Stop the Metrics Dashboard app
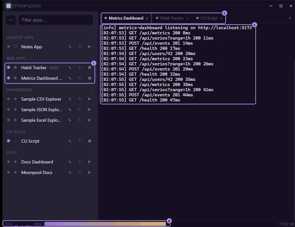 click(x=90, y=78)
